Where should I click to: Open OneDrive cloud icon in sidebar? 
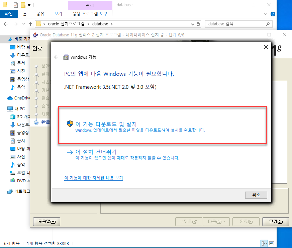pyautogui.click(x=10, y=98)
